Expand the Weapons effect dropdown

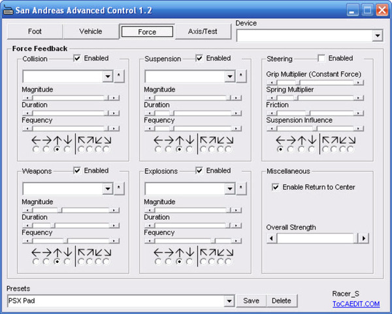click(108, 188)
